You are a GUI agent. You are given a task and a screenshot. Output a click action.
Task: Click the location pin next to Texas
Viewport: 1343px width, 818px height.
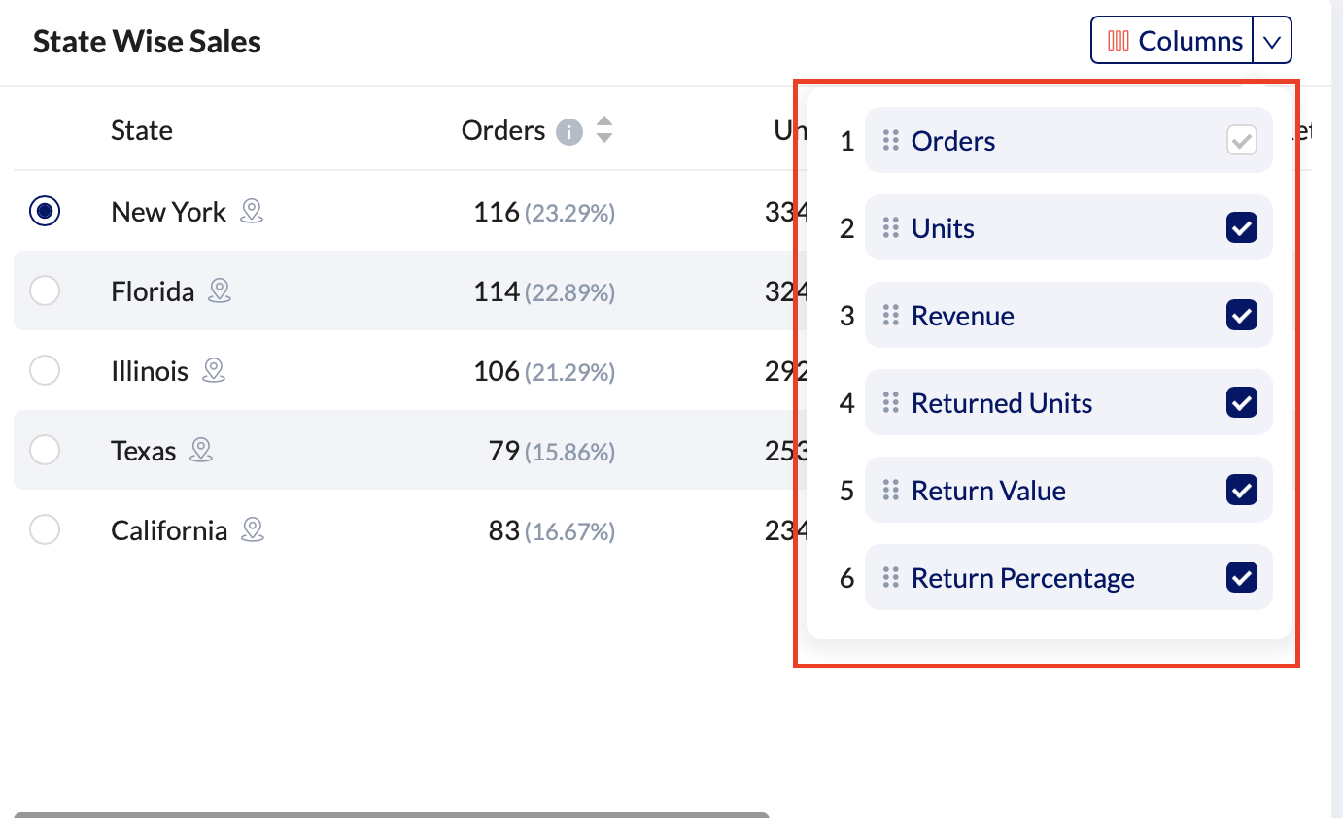pos(201,450)
